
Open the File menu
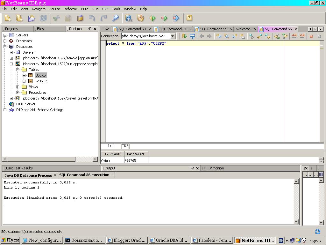pyautogui.click(x=4, y=9)
